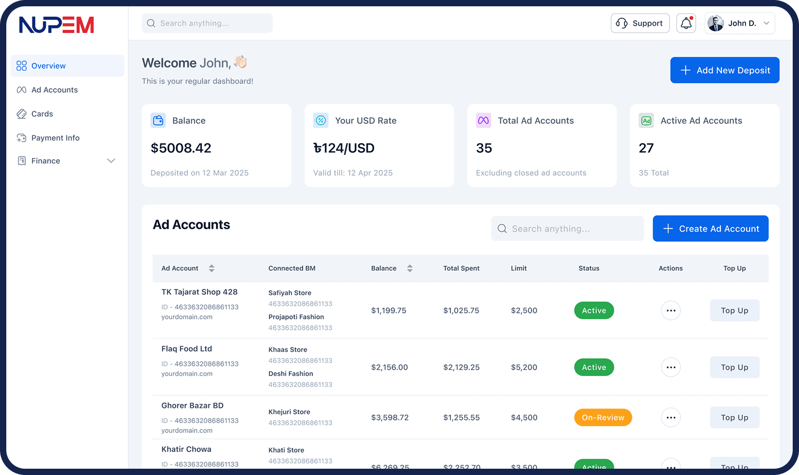Open actions menu for TK Tajarat Shop 428

(671, 310)
